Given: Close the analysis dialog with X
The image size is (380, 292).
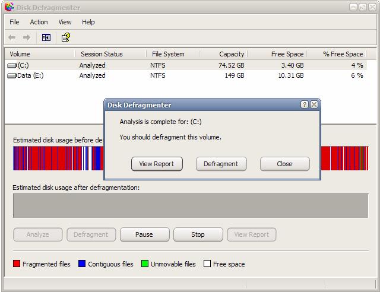Looking at the screenshot, I should click(x=314, y=104).
